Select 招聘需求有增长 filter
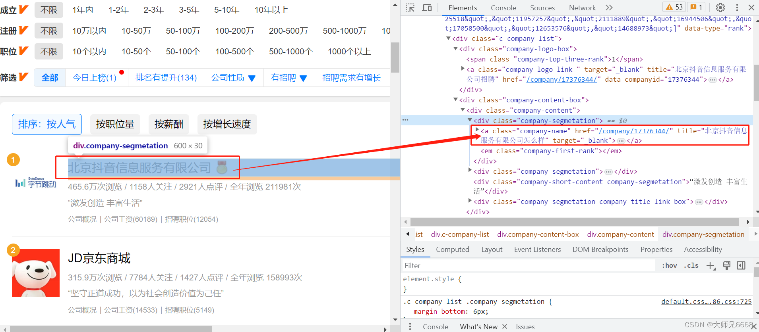The height and width of the screenshot is (332, 759). point(351,78)
